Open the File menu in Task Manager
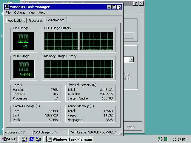The width and height of the screenshot is (191, 143). click(8, 13)
